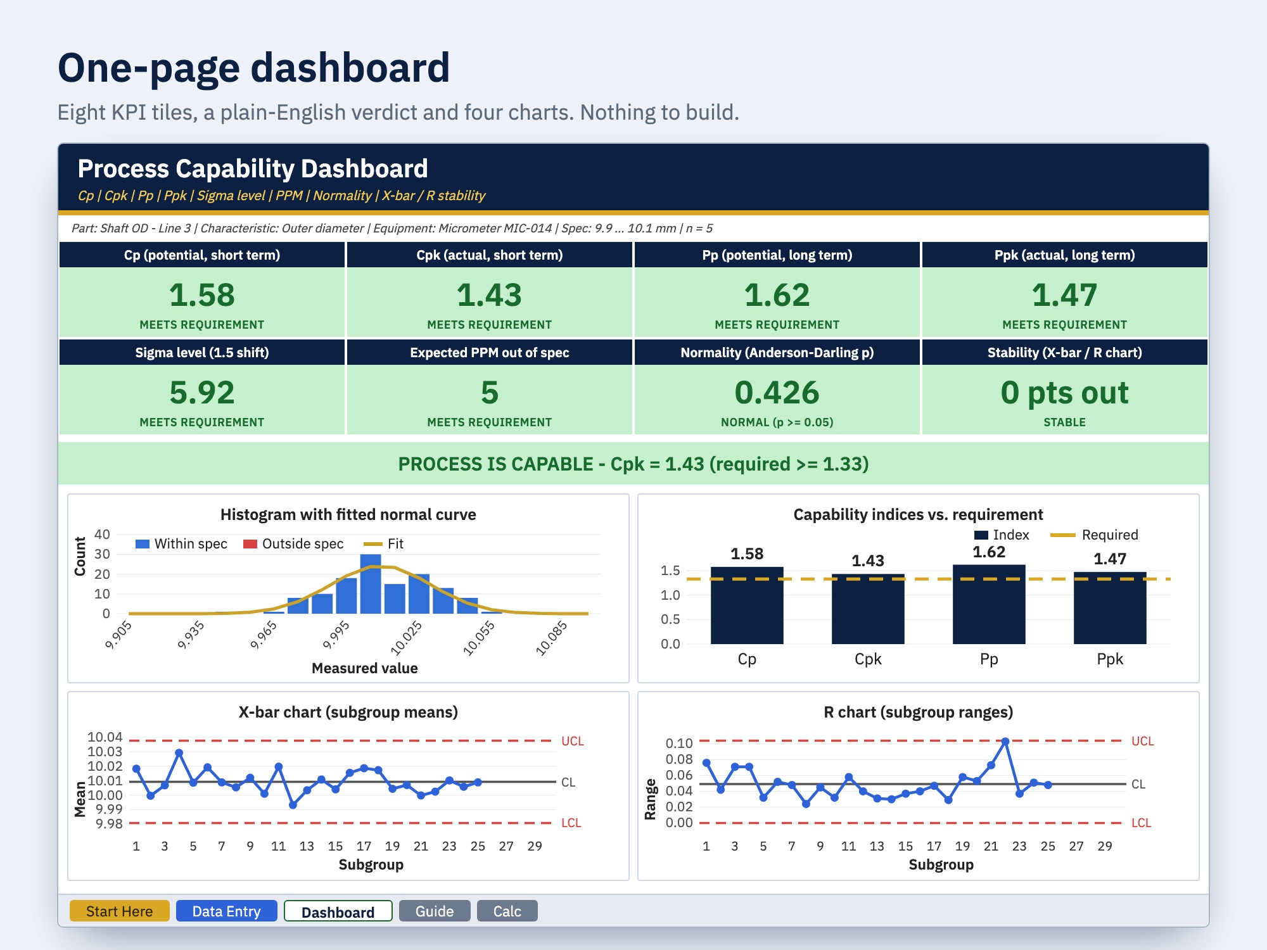Click the LCL label on X-bar chart
1267x950 pixels.
pyautogui.click(x=571, y=823)
